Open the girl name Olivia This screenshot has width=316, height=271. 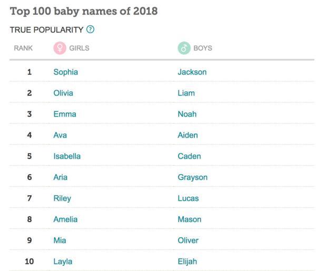pos(63,93)
